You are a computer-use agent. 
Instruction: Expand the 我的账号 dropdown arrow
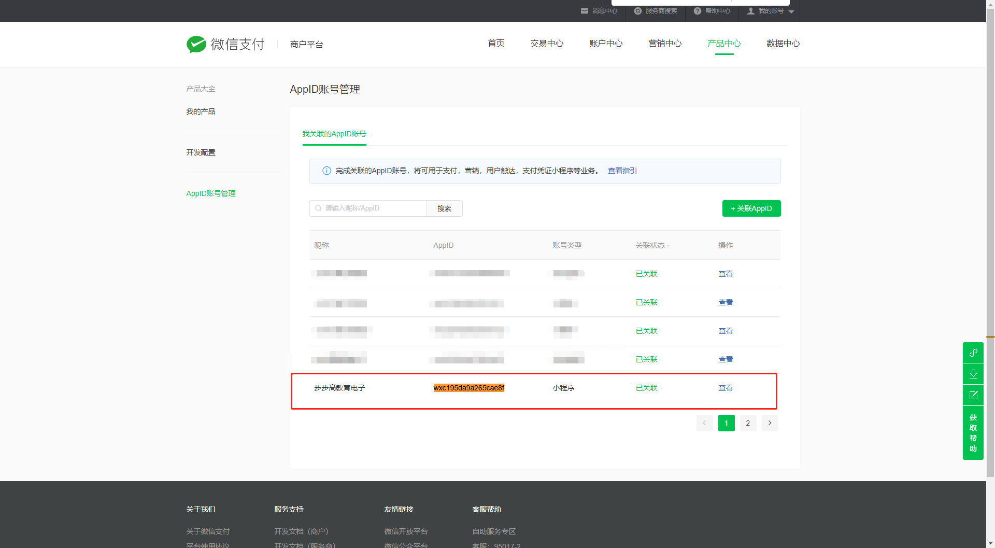point(791,11)
